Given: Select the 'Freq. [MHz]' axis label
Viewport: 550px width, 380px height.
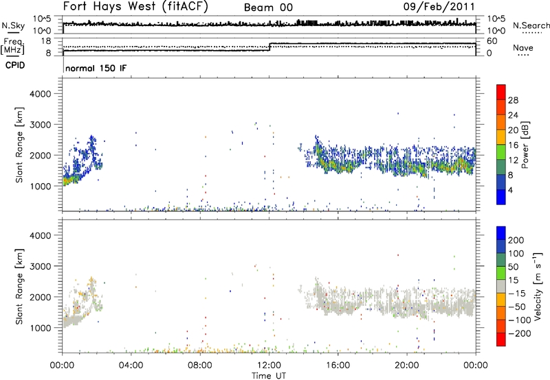Looking at the screenshot, I should coord(13,46).
